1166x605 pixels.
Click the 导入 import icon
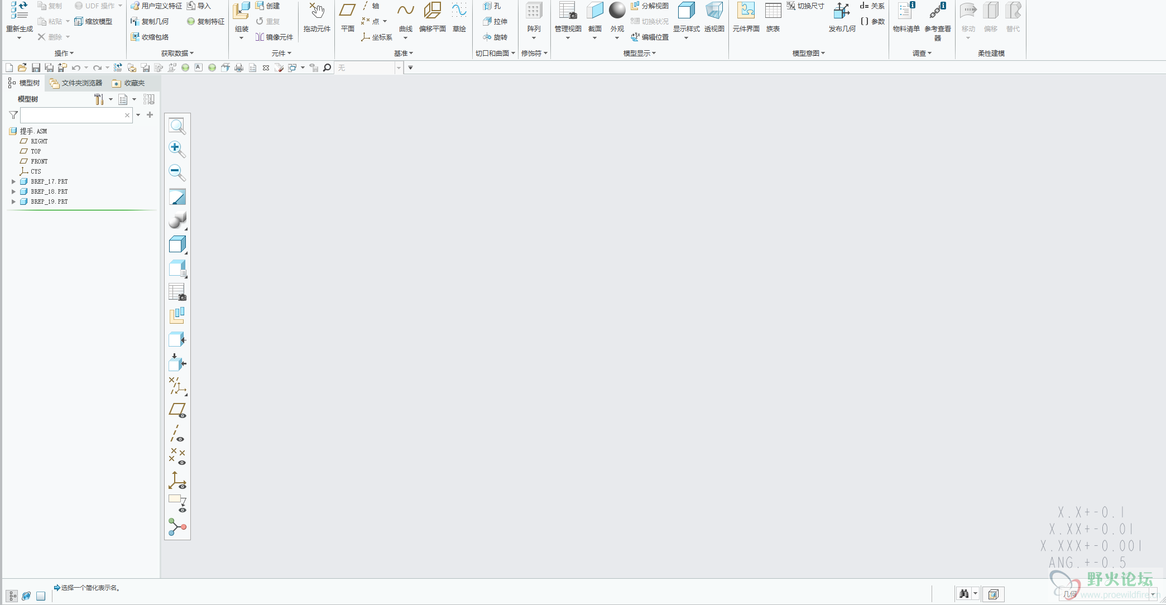pos(199,6)
